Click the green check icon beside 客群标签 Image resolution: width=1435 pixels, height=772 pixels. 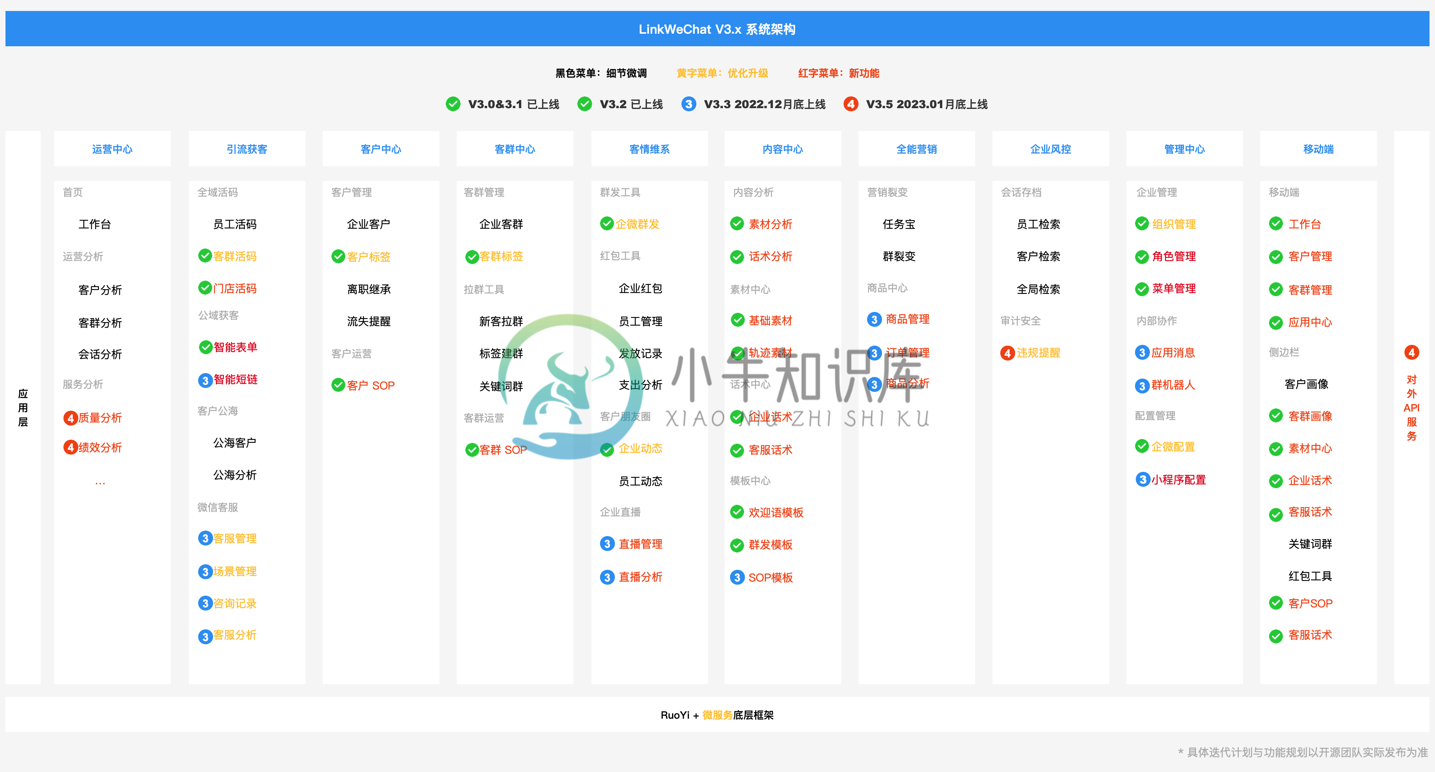tap(472, 257)
